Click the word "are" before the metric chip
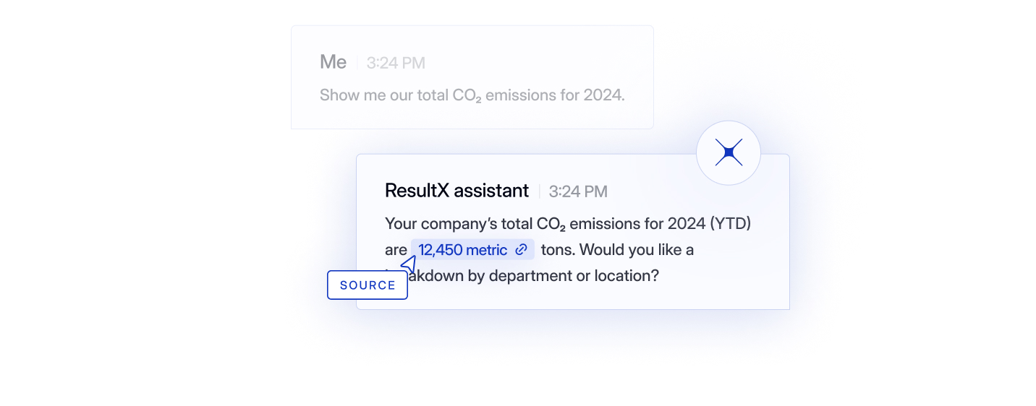1036x406 pixels. pyautogui.click(x=396, y=250)
